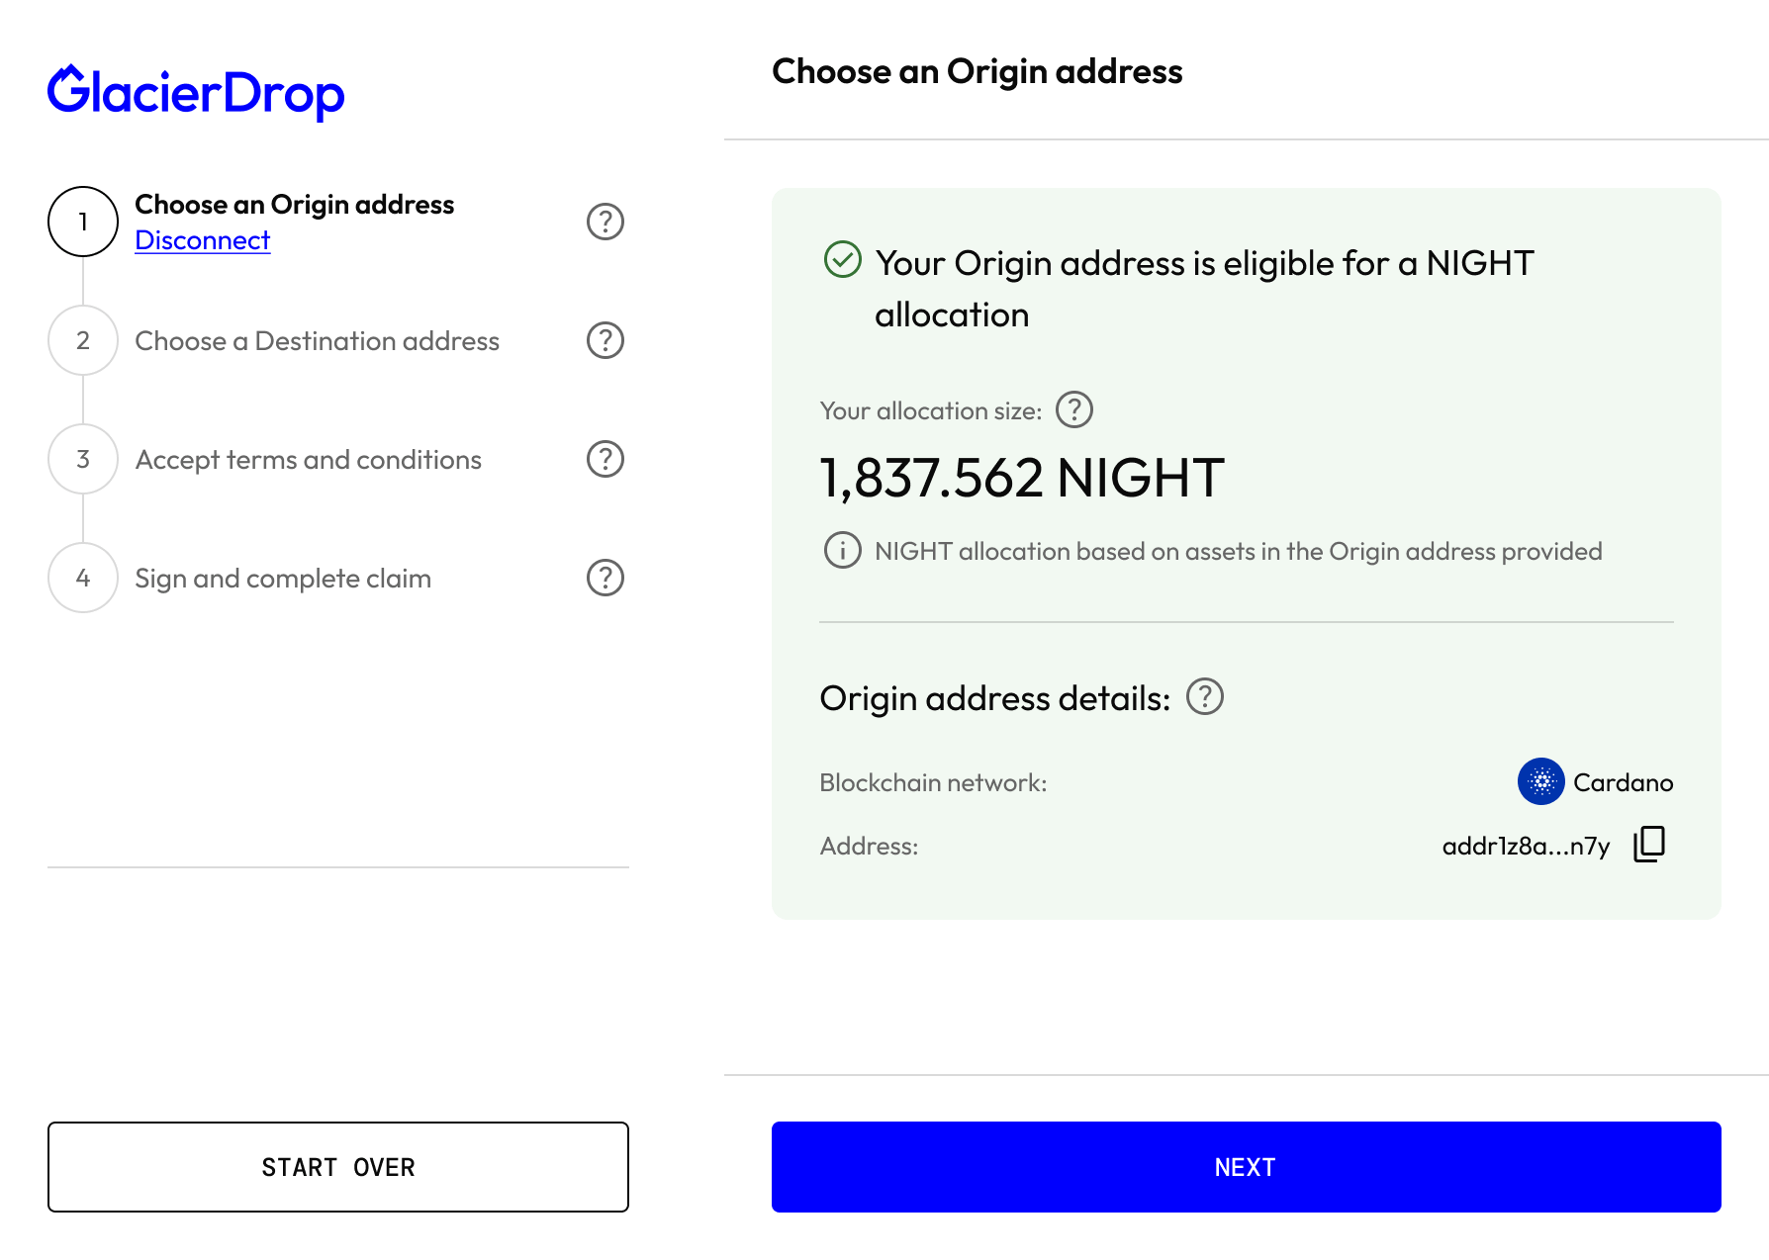Screen dimensions: 1769x1260
Task: Select step 2 Choose a Destination address
Action: coord(83,340)
